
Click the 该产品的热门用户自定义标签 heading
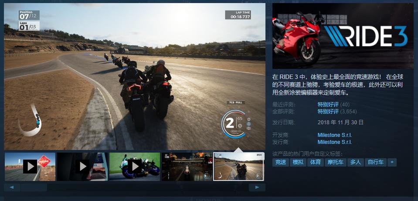tap(307, 154)
